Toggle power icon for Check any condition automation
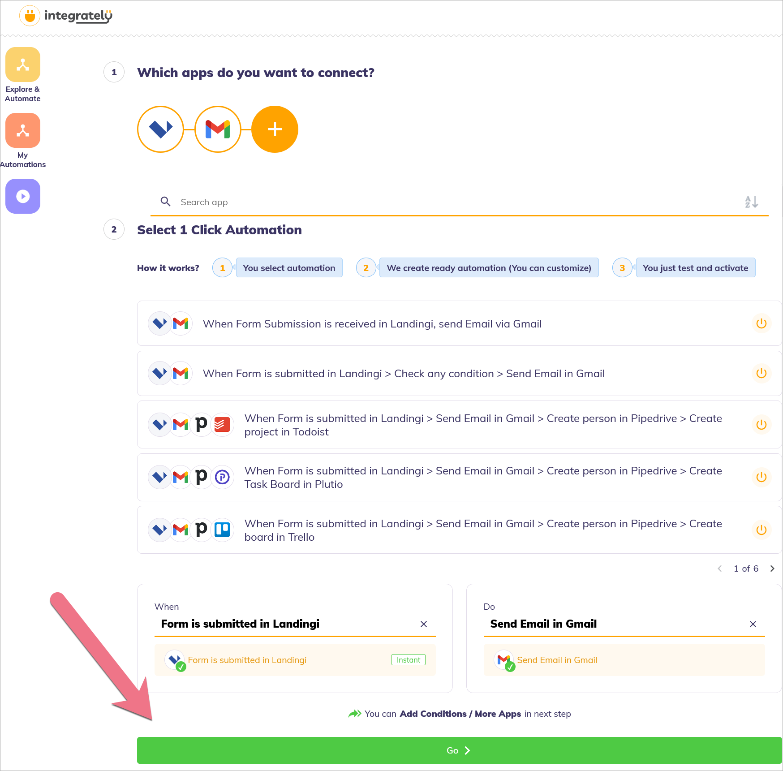Screen dimensions: 783x771 point(761,373)
